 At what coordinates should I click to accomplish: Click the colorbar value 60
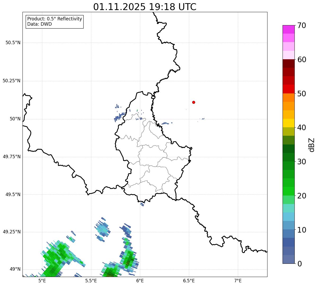click(302, 60)
